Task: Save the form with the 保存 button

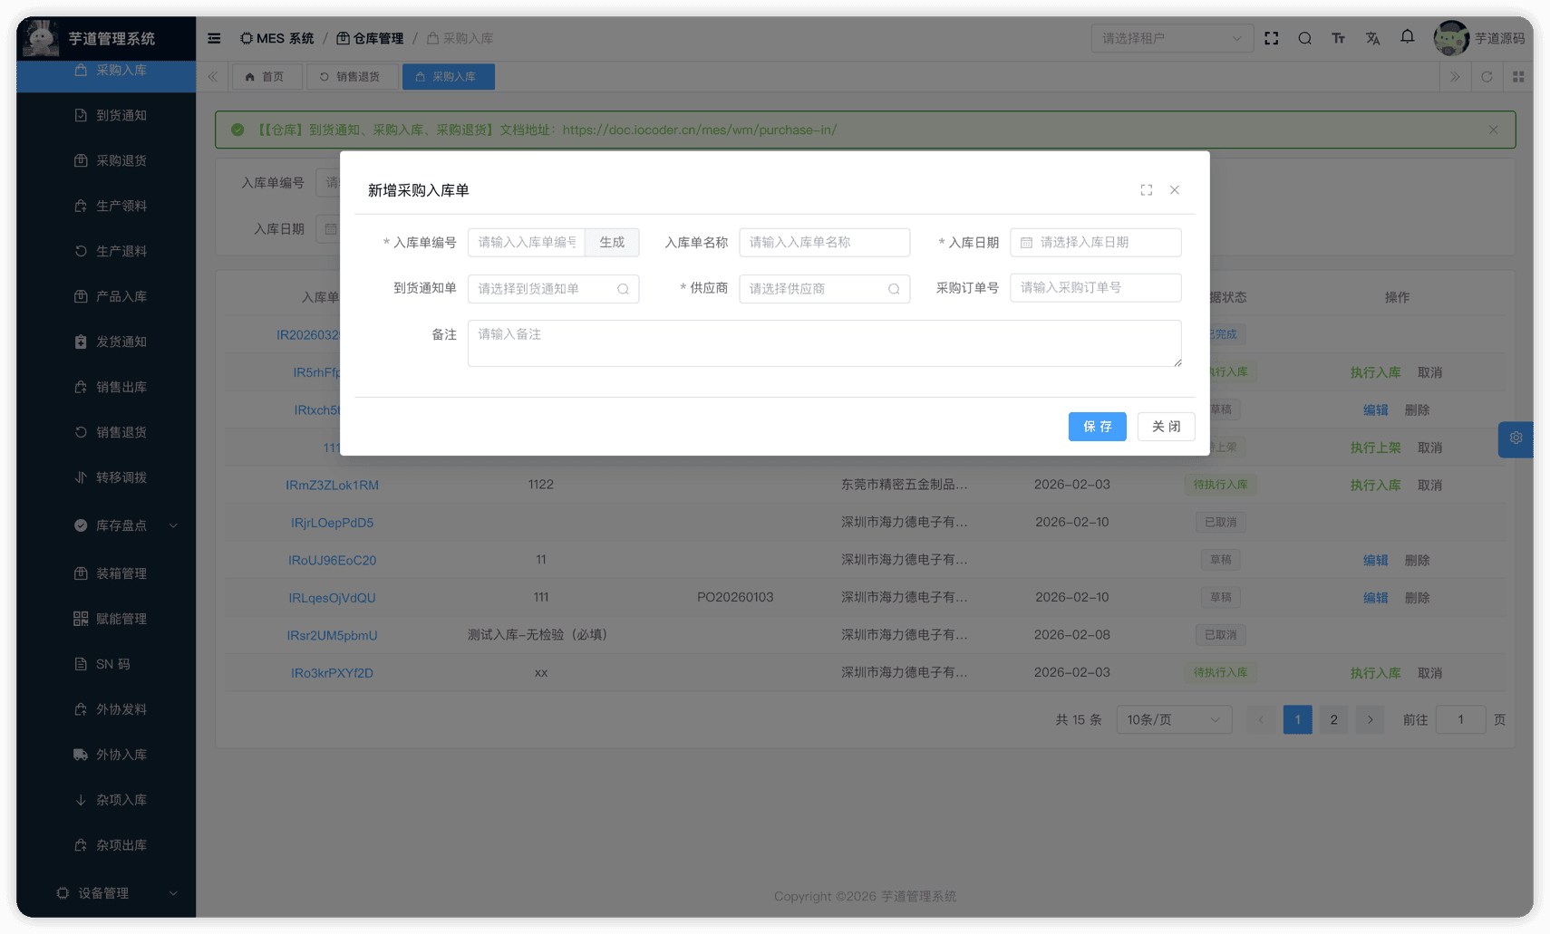Action: (1097, 426)
